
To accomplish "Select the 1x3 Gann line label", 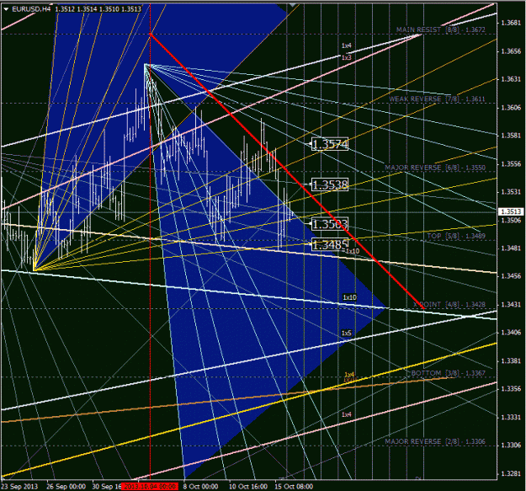I will pyautogui.click(x=347, y=58).
